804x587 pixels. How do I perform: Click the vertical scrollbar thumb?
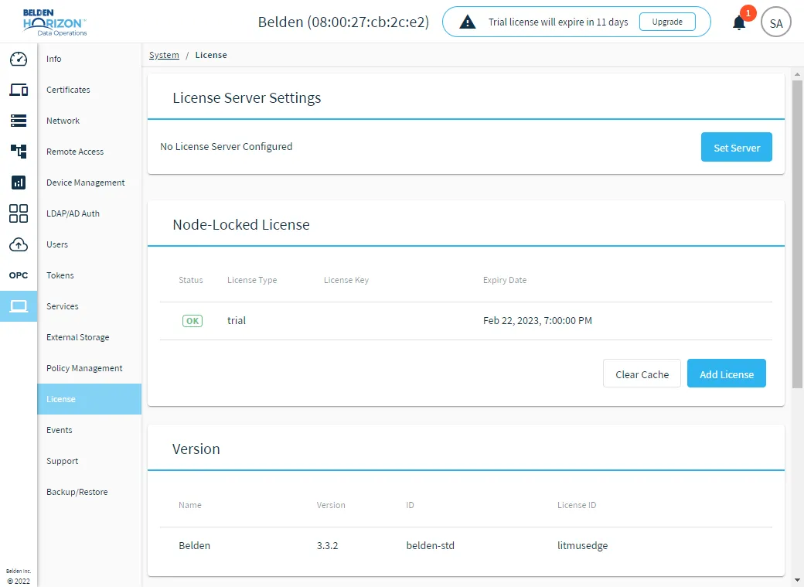tap(797, 234)
